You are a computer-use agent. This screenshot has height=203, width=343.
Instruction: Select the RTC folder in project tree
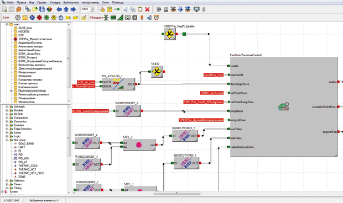21,35
